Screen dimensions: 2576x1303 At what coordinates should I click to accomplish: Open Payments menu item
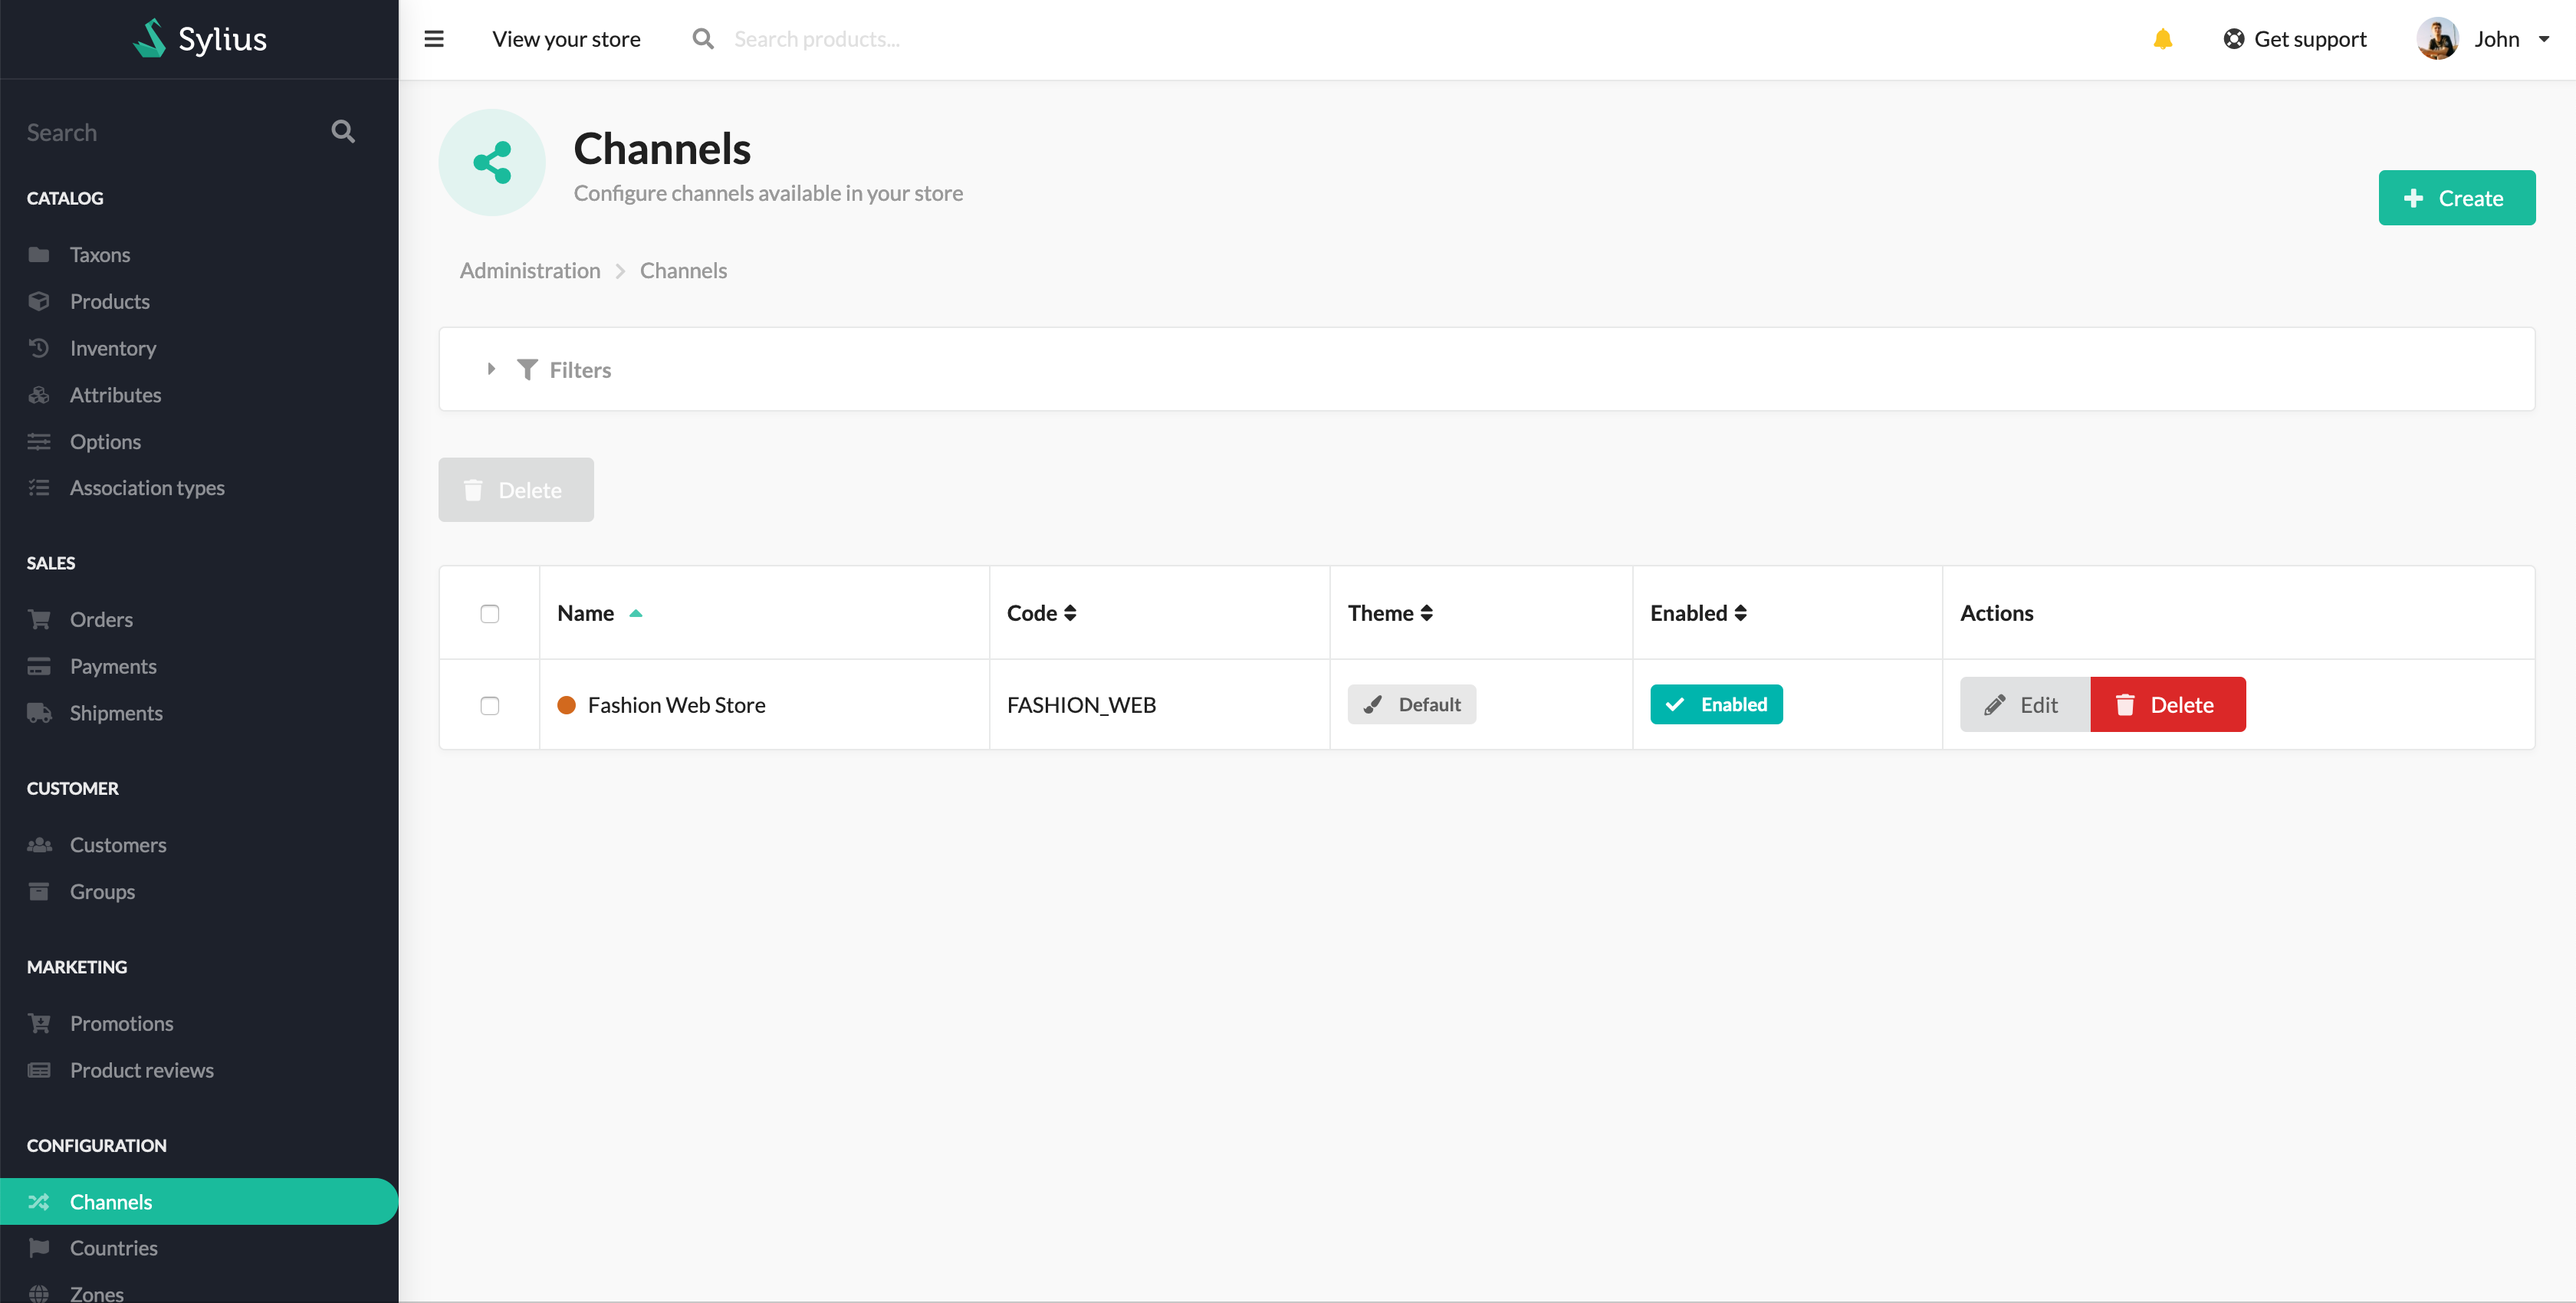coord(199,666)
